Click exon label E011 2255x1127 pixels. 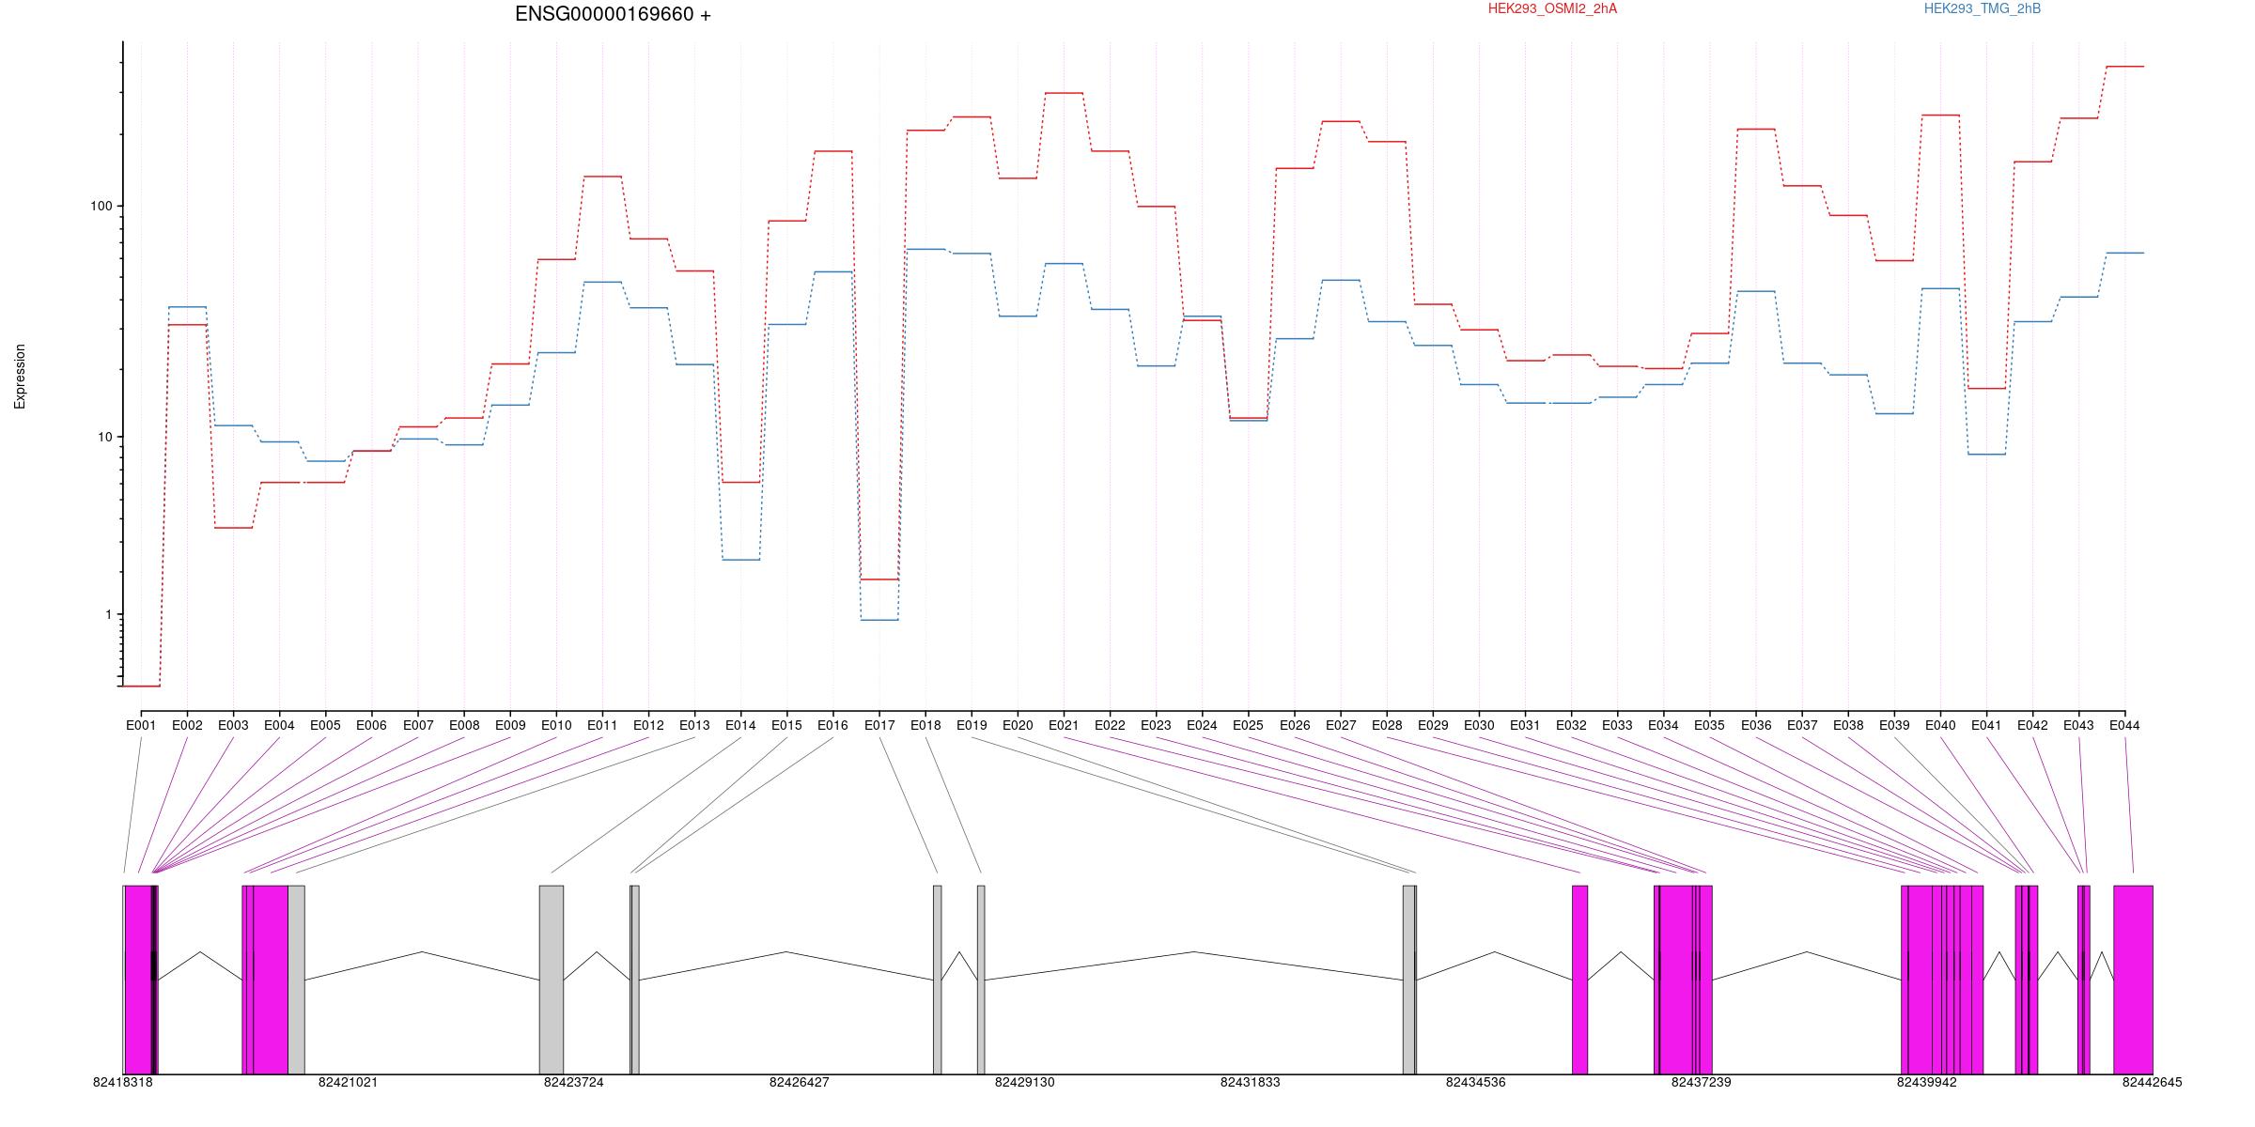click(602, 725)
